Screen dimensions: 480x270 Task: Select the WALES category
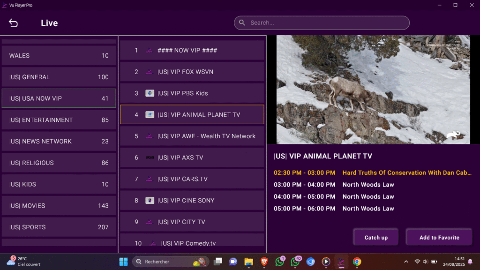[x=59, y=55]
